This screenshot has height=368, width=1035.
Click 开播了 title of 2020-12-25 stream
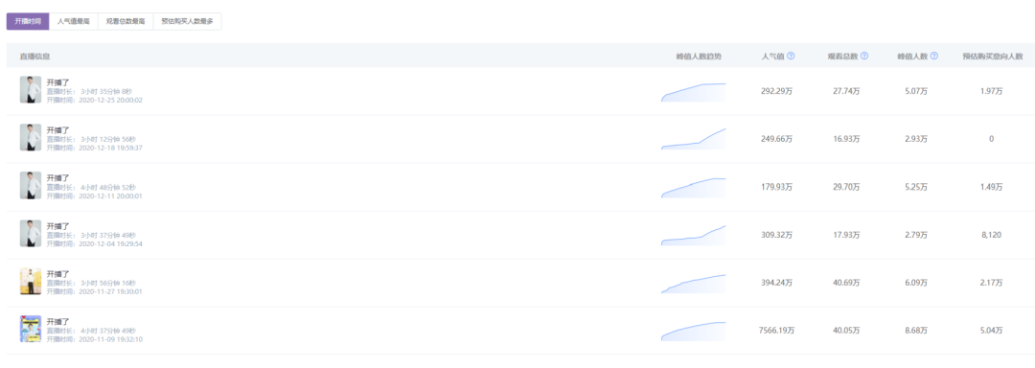click(x=57, y=82)
